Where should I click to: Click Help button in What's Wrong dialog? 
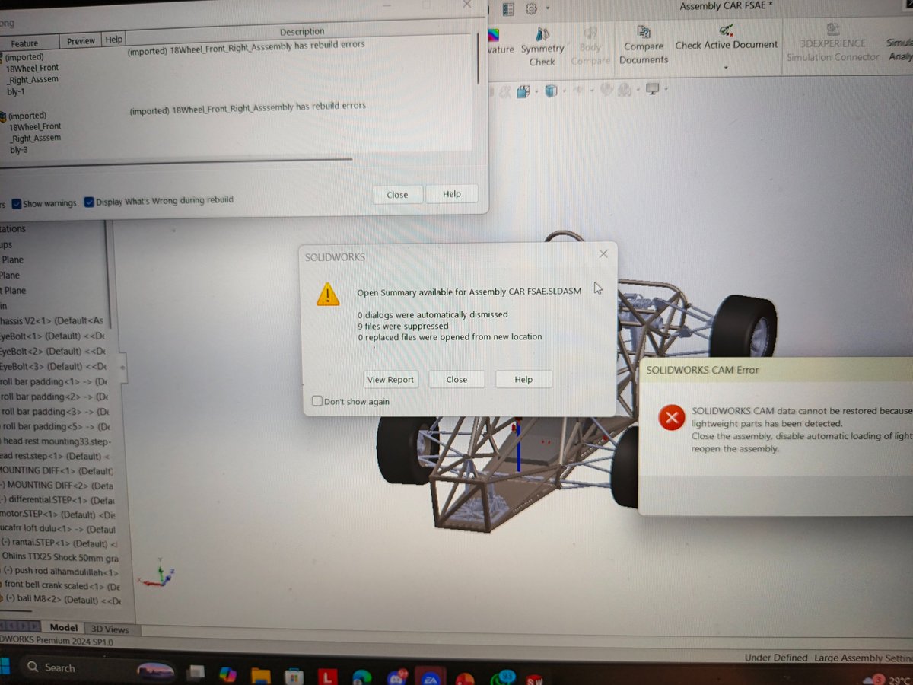452,194
